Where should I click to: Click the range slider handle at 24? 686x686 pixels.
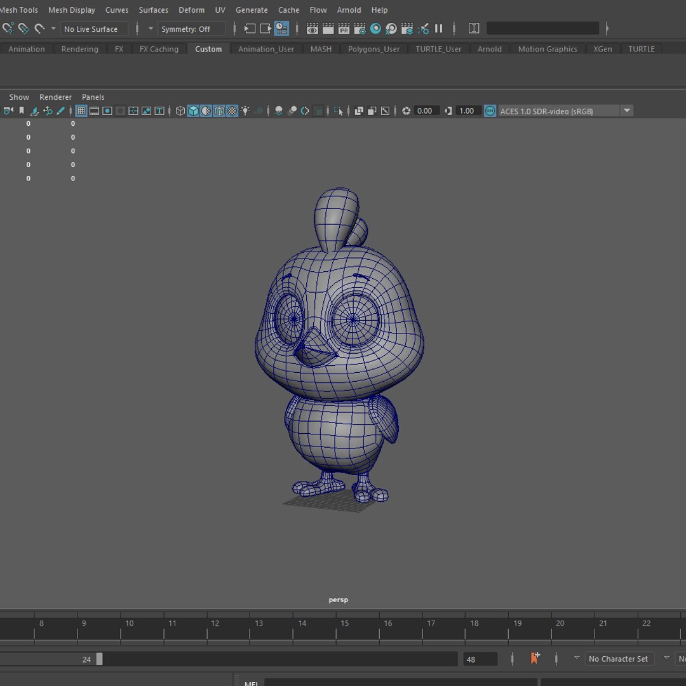point(99,659)
